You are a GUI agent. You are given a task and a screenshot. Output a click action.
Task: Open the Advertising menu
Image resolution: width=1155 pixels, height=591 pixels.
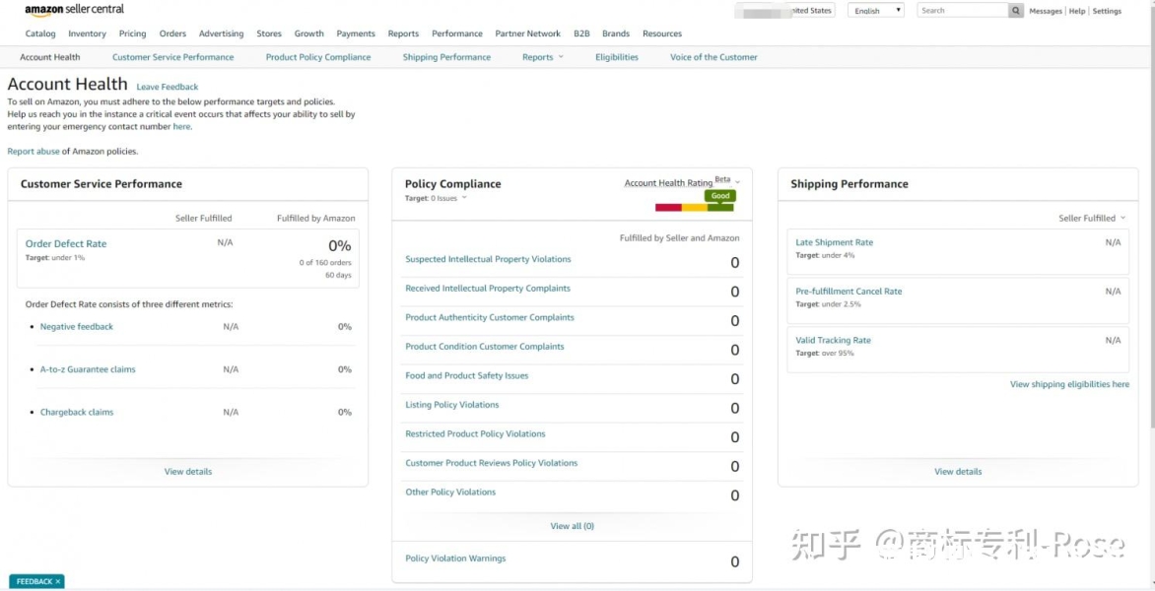click(221, 33)
